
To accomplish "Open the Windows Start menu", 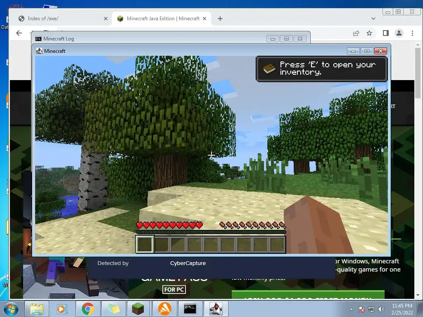I will [x=11, y=309].
